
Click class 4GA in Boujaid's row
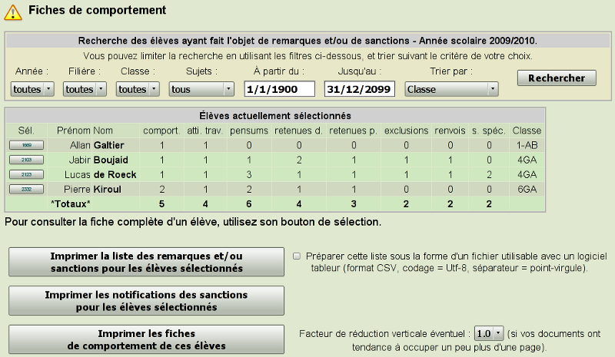(x=527, y=160)
